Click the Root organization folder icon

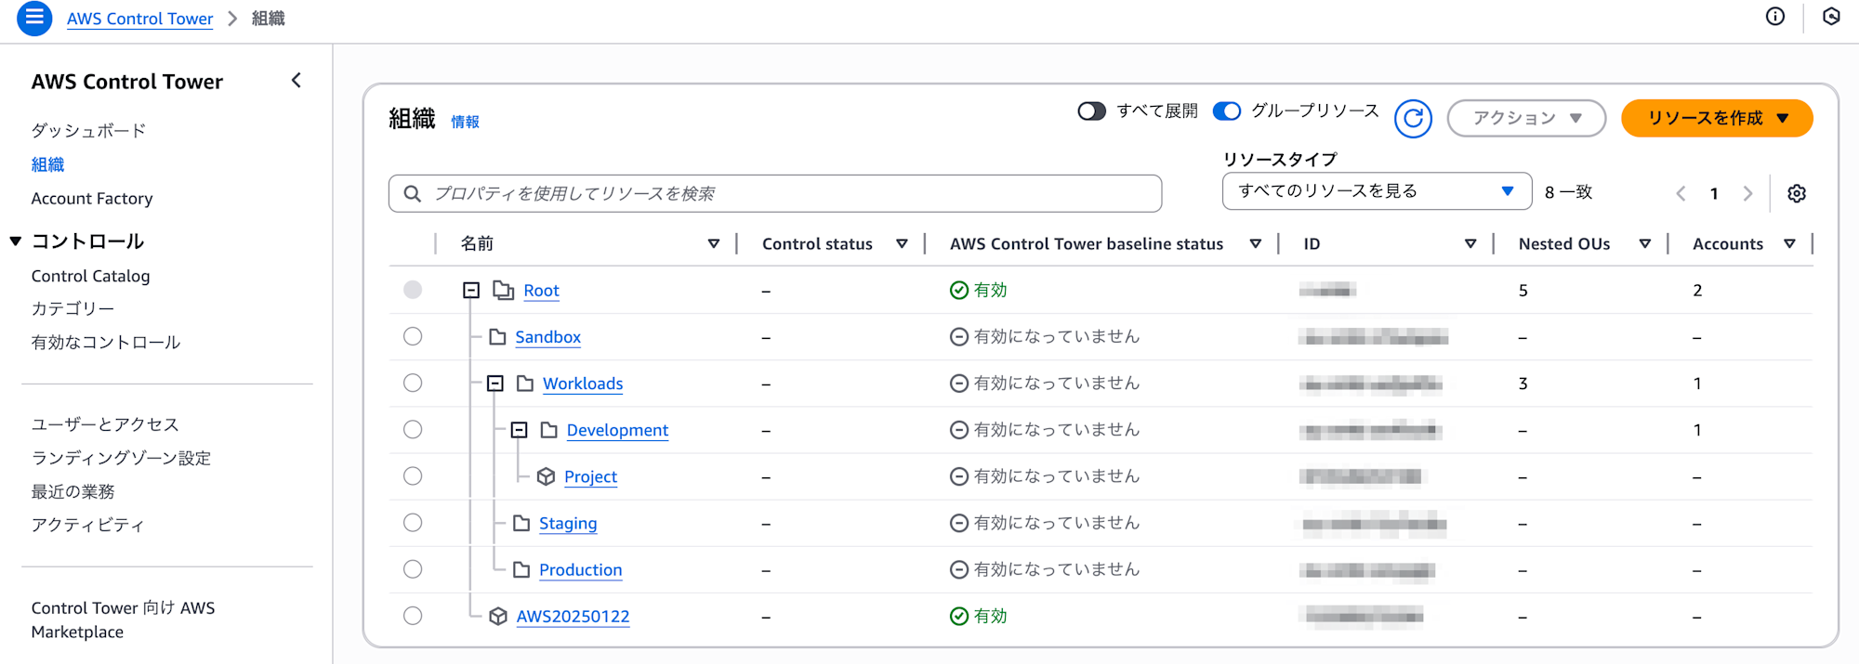point(503,291)
